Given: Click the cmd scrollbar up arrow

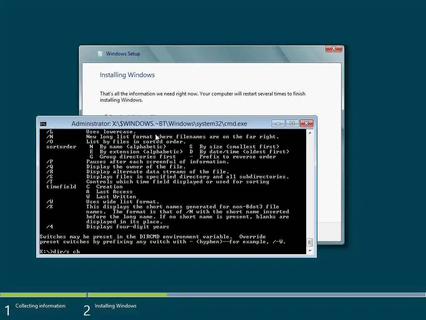Looking at the screenshot, I should coord(310,133).
